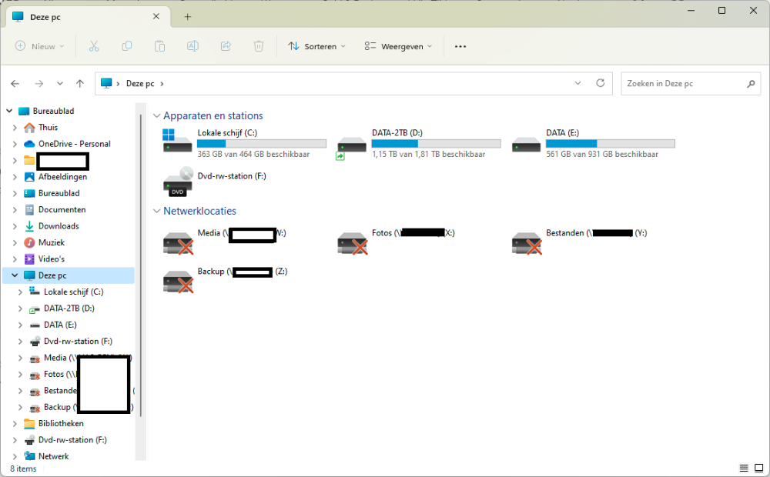Switch to details view layout icon
770x477 pixels.
[744, 468]
